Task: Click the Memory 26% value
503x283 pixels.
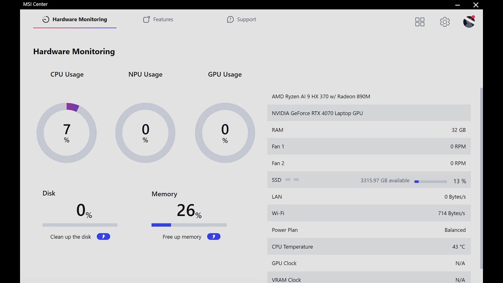Action: pos(189,211)
